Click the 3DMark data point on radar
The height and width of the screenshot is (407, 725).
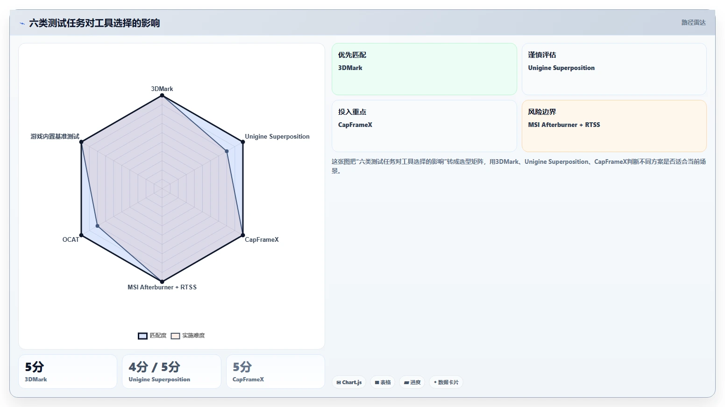click(x=162, y=95)
